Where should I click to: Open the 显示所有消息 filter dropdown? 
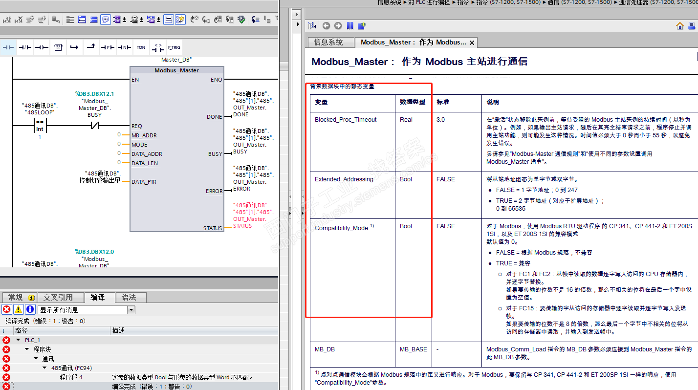[x=131, y=310]
